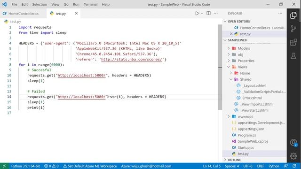Open the File menu

pyautogui.click(x=14, y=4)
